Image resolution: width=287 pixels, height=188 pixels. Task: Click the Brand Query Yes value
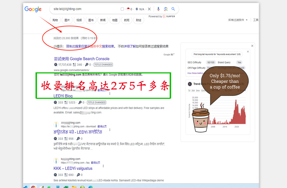tap(239, 62)
